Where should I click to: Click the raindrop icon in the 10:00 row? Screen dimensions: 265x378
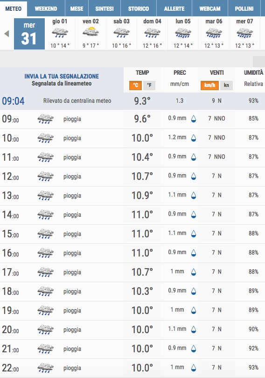pos(194,138)
